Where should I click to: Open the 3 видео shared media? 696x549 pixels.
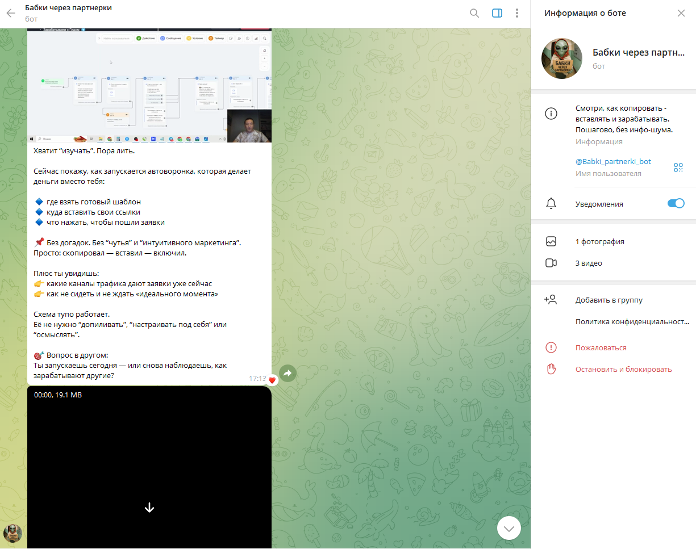pos(589,263)
